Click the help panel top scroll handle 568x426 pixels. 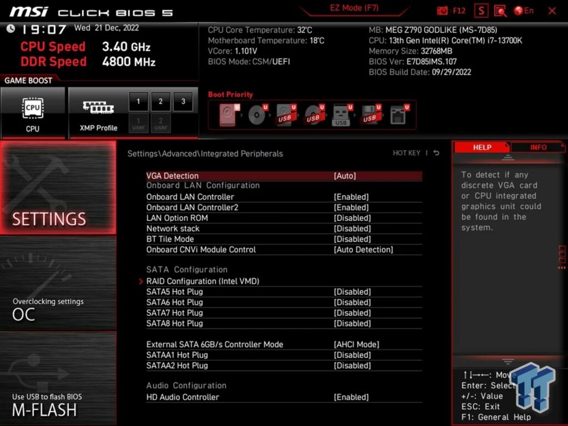[x=508, y=158]
